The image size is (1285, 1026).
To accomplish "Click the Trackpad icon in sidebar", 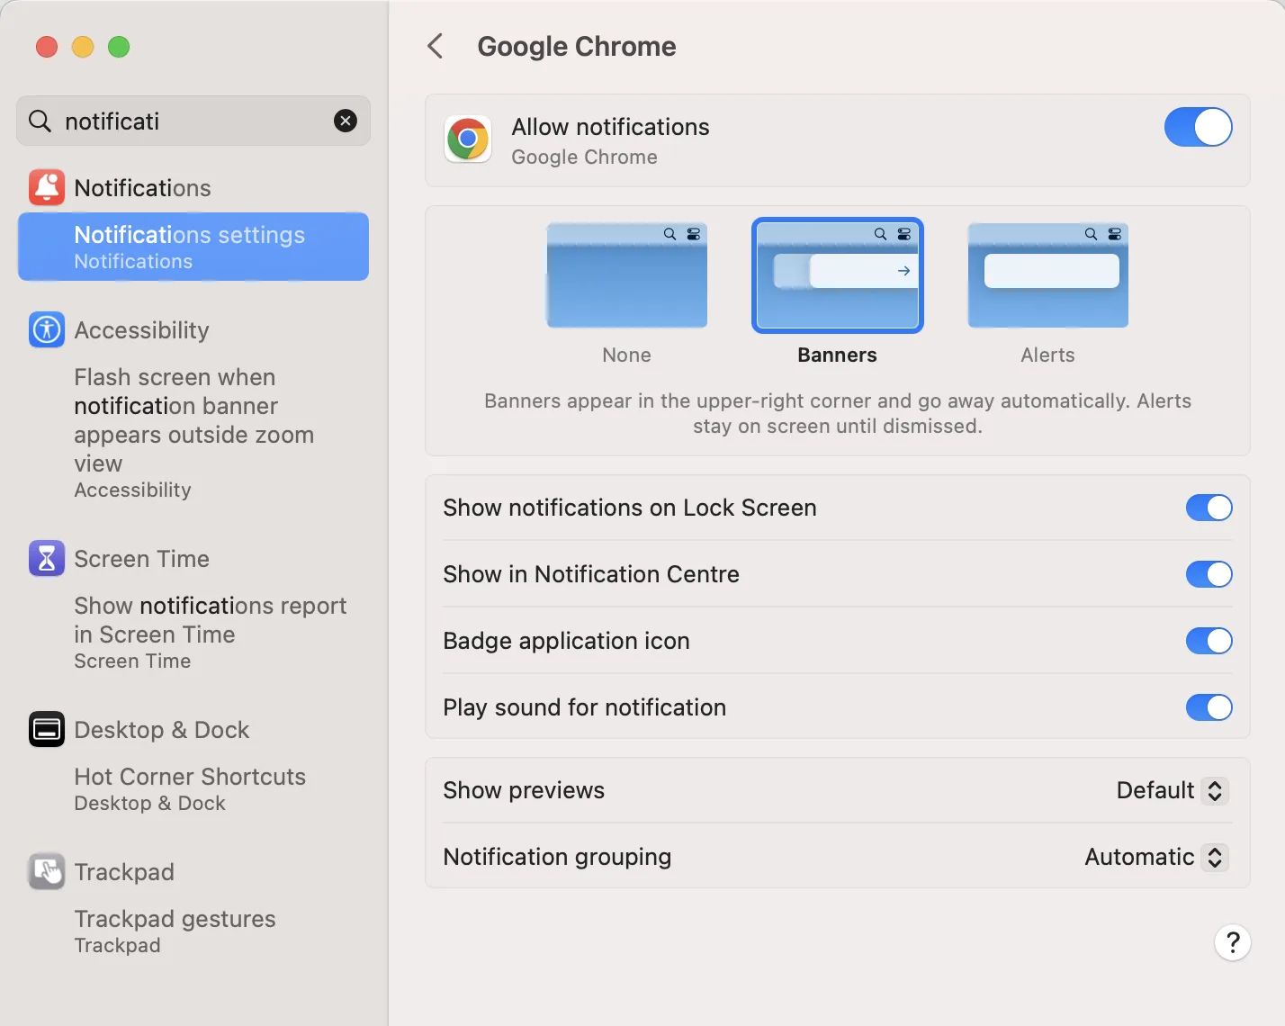I will click(x=47, y=871).
